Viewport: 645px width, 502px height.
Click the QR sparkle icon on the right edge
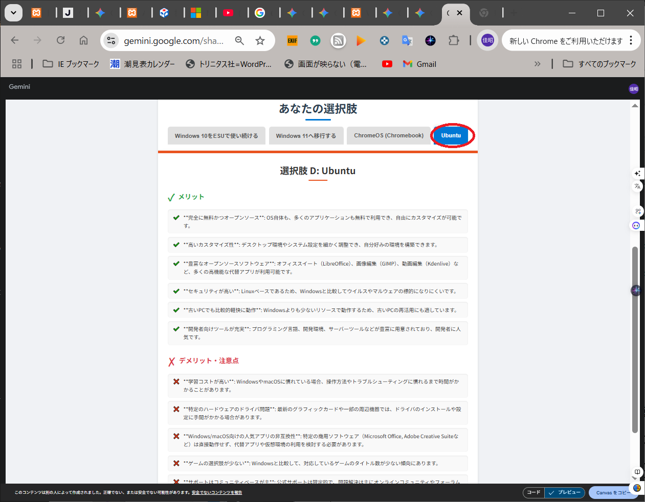pyautogui.click(x=638, y=211)
